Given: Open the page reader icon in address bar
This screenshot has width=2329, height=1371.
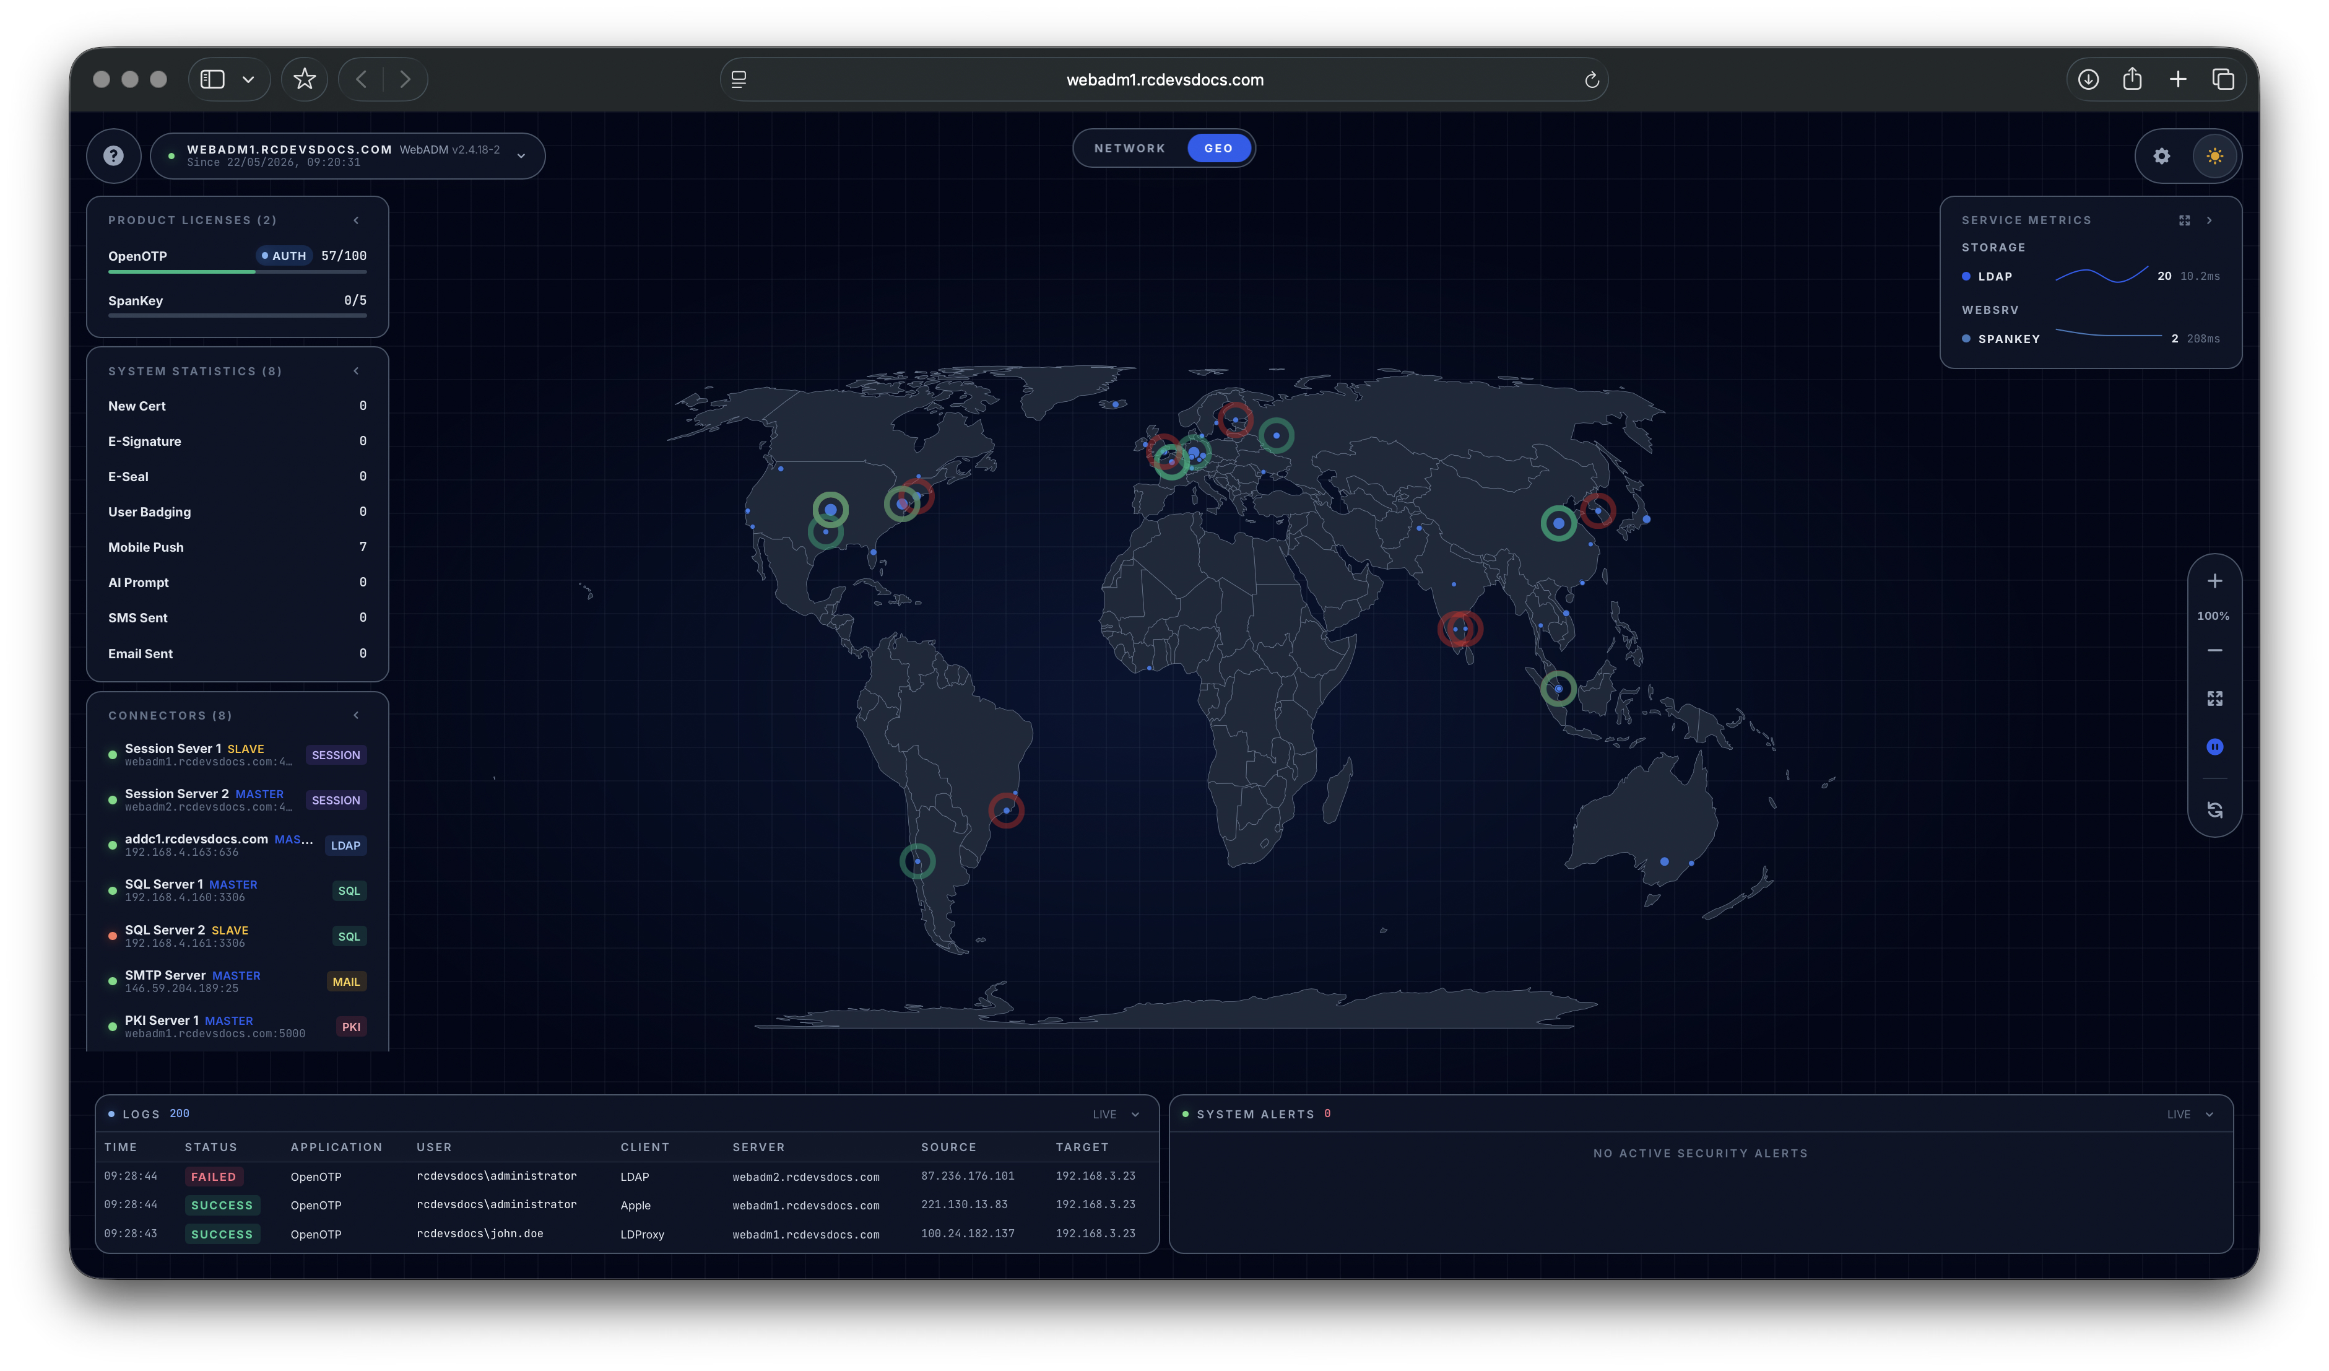Looking at the screenshot, I should (x=739, y=79).
